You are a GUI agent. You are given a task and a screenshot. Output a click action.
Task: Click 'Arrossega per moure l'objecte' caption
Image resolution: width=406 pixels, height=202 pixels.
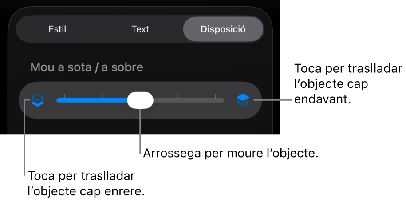230,154
